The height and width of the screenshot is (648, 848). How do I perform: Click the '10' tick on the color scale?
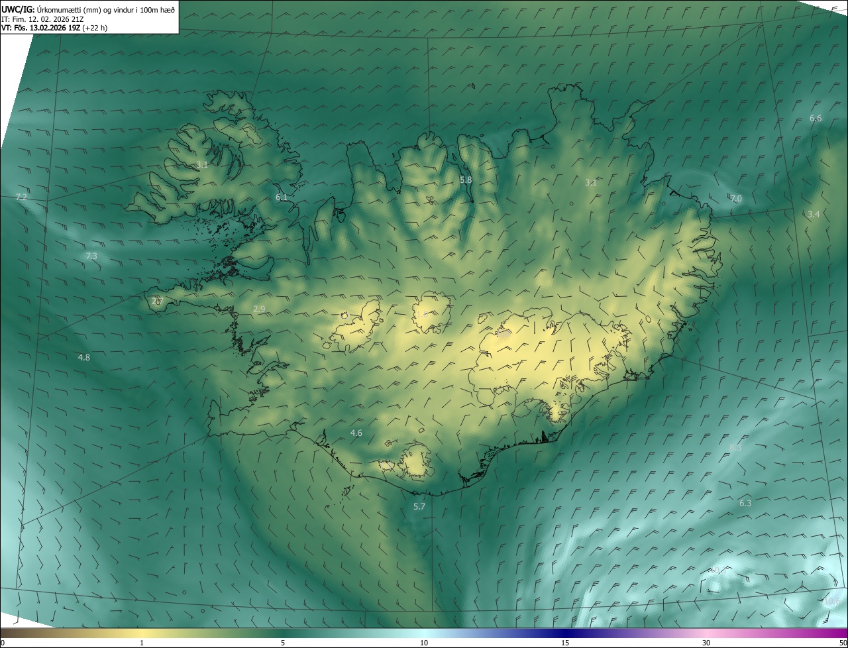coord(424,643)
